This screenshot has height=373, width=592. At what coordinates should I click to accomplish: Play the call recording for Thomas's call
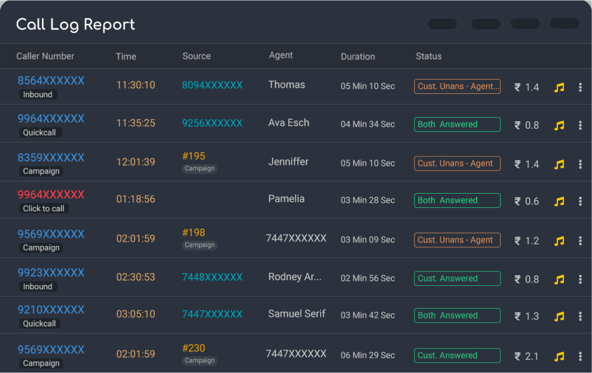559,87
